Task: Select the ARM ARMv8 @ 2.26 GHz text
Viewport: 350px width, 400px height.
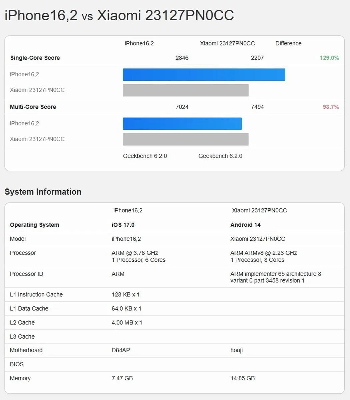Action: (263, 253)
